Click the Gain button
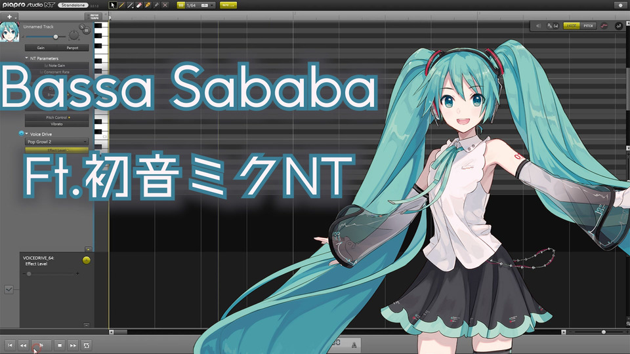630x354 pixels. pos(41,48)
